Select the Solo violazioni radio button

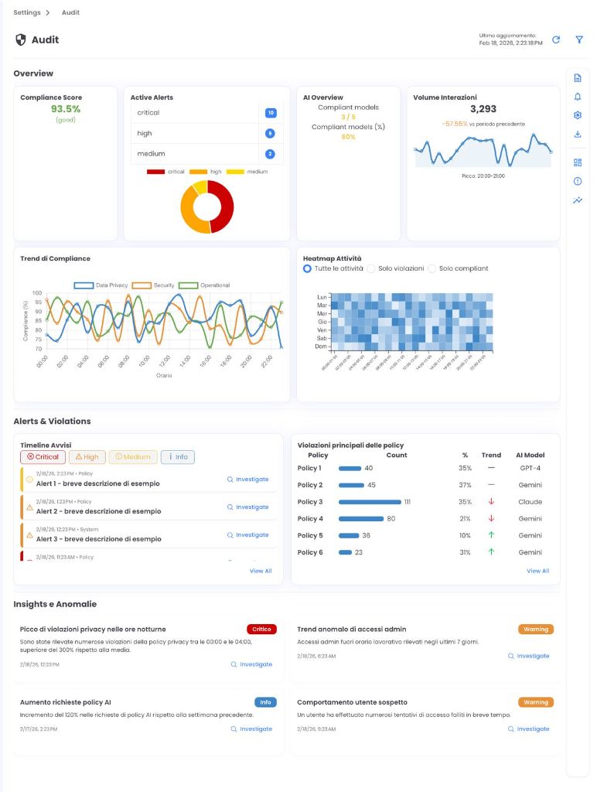[x=370, y=268]
